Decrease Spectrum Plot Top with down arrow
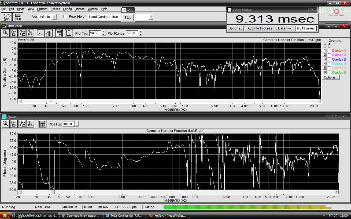Viewport: 351px width, 219px height. 103,35
